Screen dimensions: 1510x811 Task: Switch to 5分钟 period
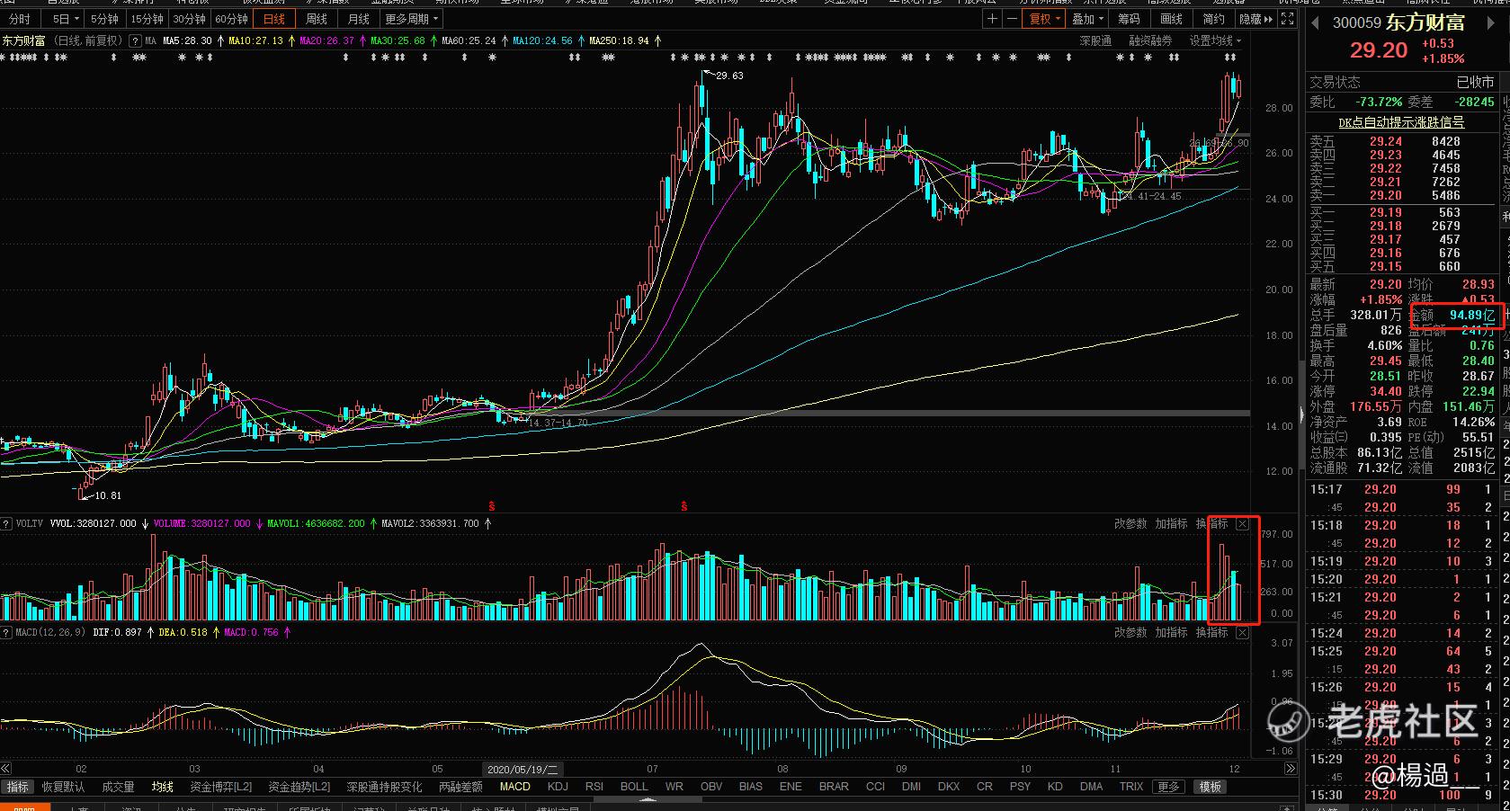click(x=104, y=19)
